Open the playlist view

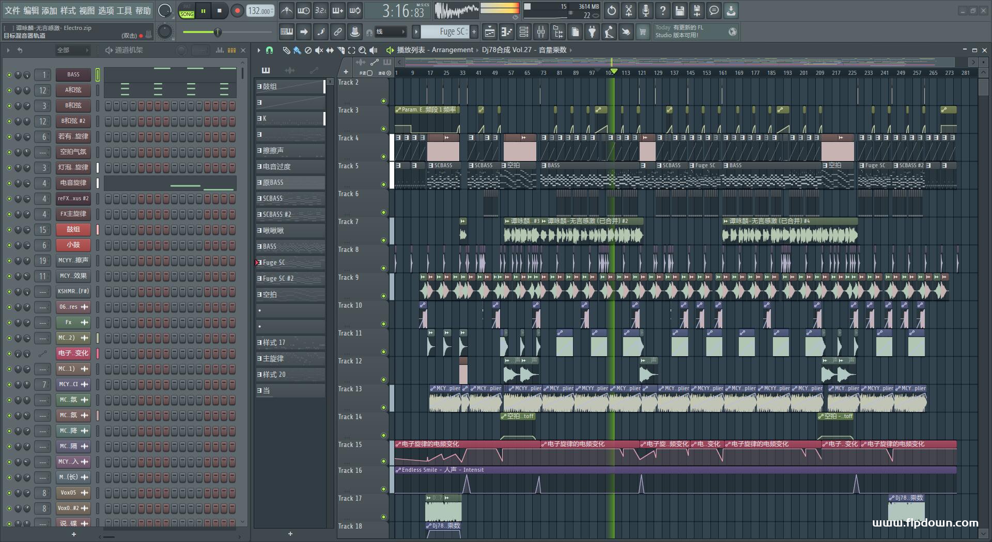tap(490, 32)
